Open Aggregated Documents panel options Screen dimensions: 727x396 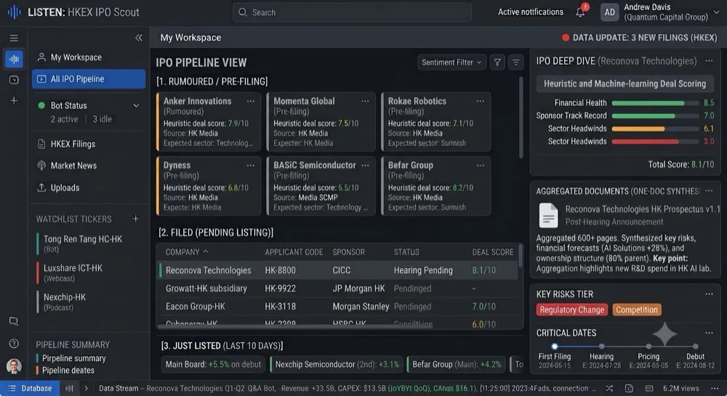coord(709,191)
